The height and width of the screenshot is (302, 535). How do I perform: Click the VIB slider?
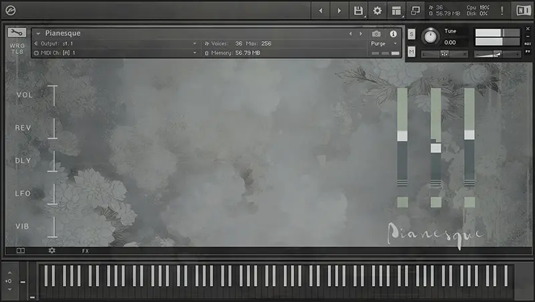pyautogui.click(x=53, y=227)
